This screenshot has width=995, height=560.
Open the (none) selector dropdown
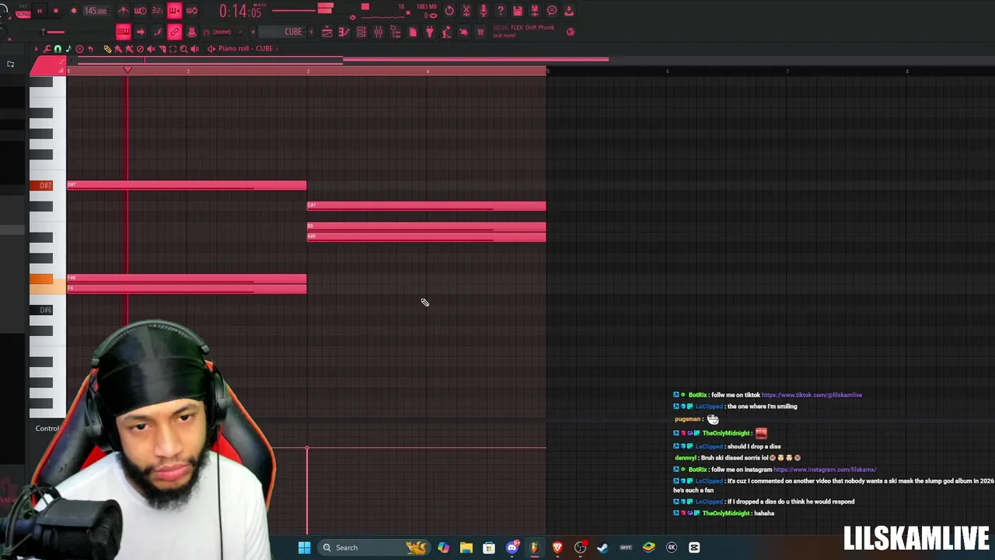tap(222, 32)
